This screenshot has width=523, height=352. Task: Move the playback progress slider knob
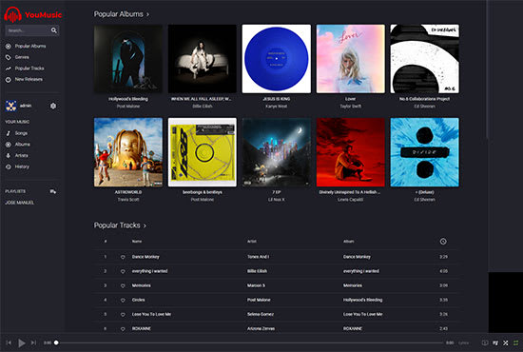click(56, 342)
